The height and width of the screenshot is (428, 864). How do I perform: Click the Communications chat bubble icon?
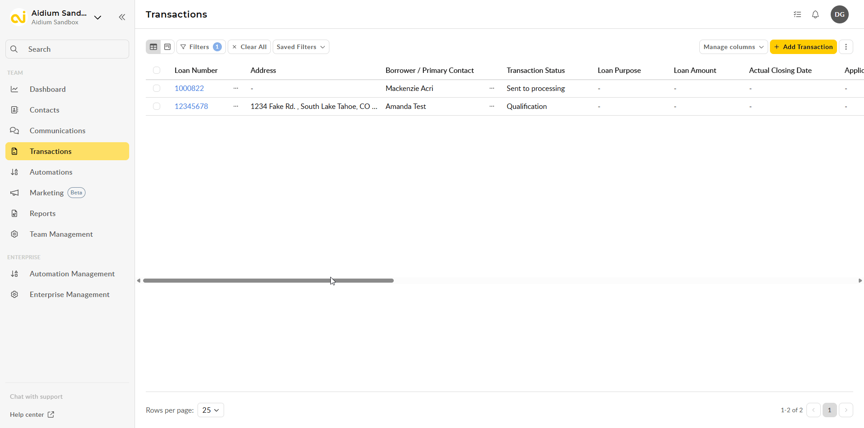coord(14,131)
